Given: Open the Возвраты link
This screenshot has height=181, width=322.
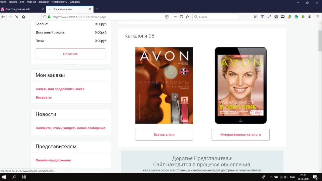Looking at the screenshot, I should pyautogui.click(x=44, y=97).
